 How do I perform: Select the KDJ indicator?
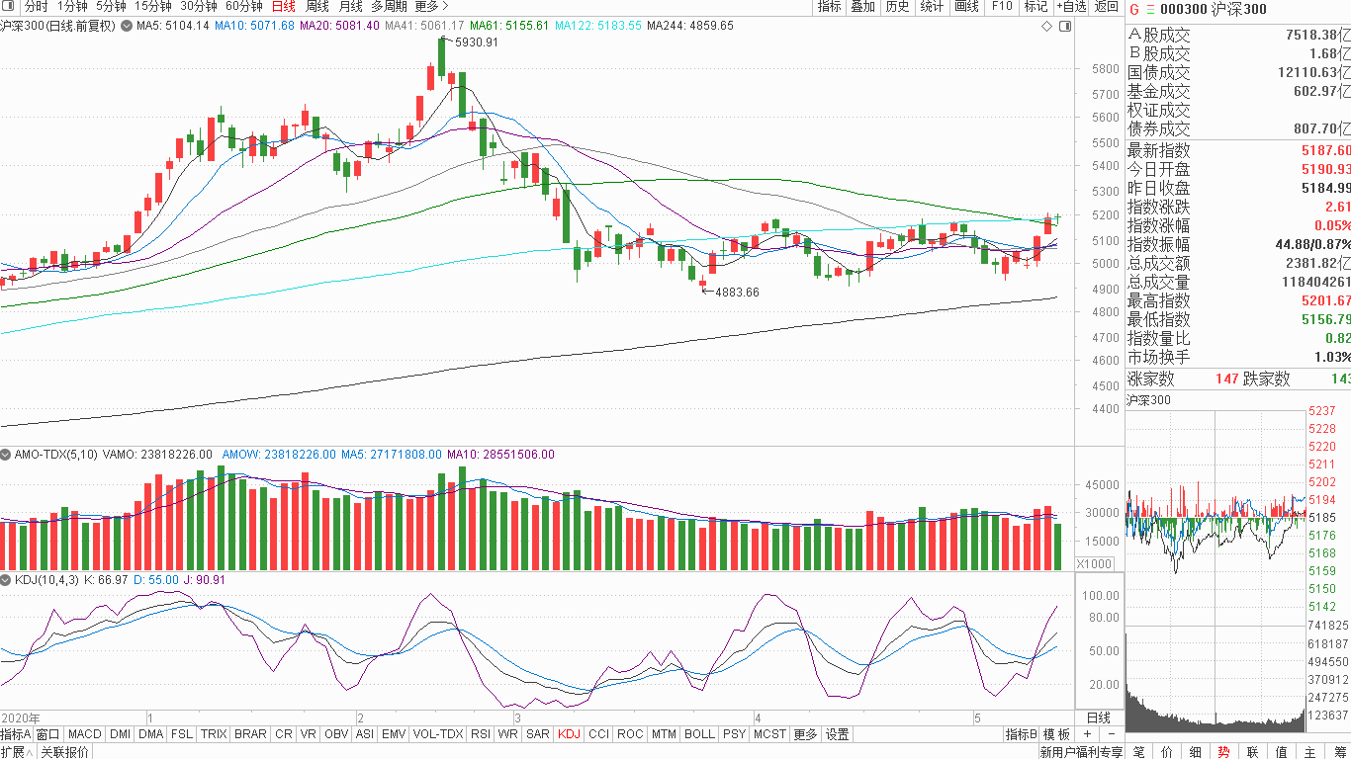point(569,734)
